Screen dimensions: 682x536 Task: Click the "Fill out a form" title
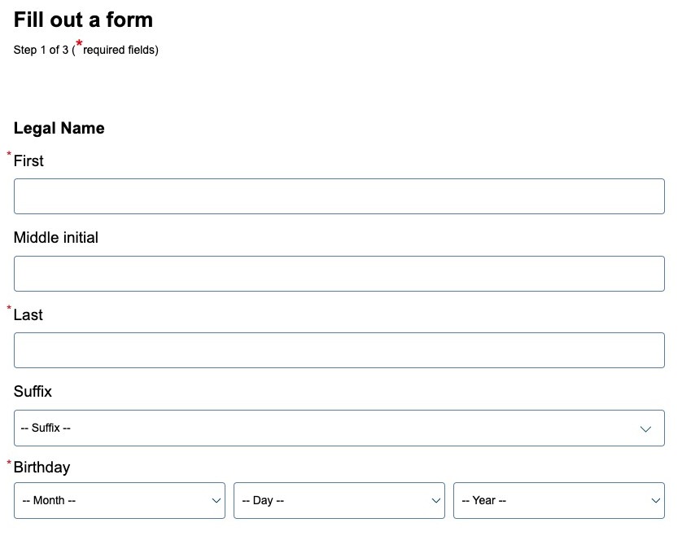pos(83,20)
